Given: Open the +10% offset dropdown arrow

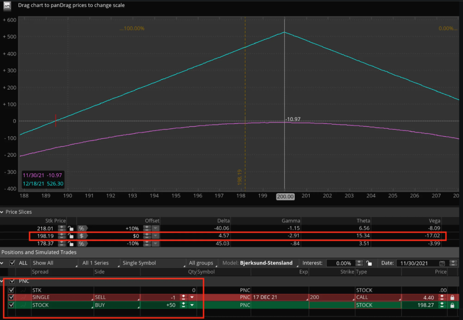Looking at the screenshot, I should pos(156,229).
